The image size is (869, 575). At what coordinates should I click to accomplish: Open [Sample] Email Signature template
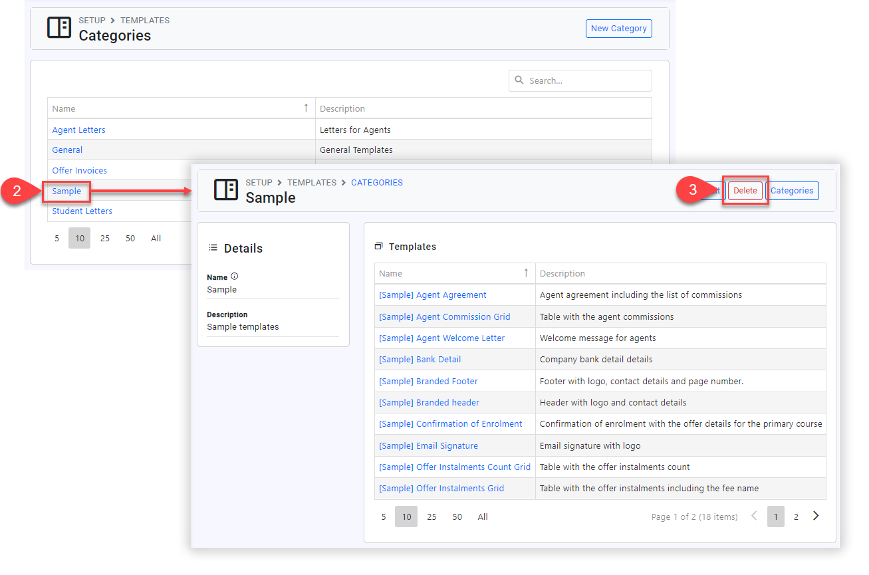pyautogui.click(x=428, y=446)
